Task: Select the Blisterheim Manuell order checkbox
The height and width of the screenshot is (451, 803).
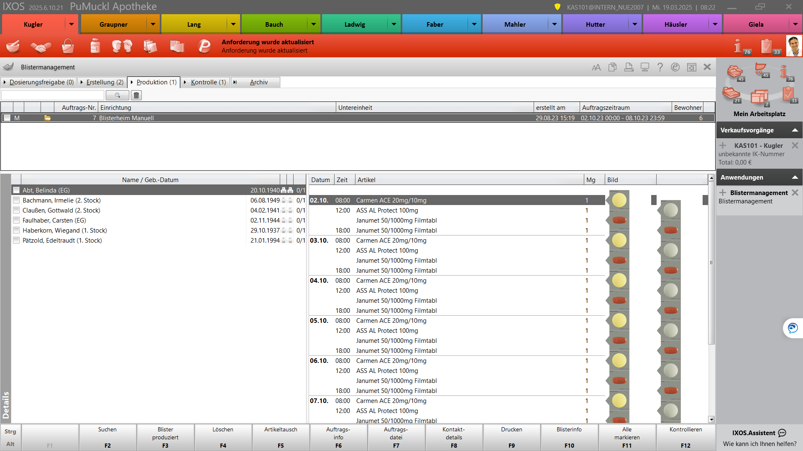Action: 7,118
